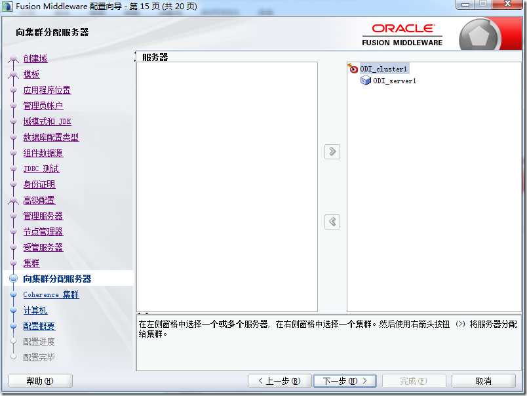Go to the 身份证明 step

pyautogui.click(x=39, y=184)
